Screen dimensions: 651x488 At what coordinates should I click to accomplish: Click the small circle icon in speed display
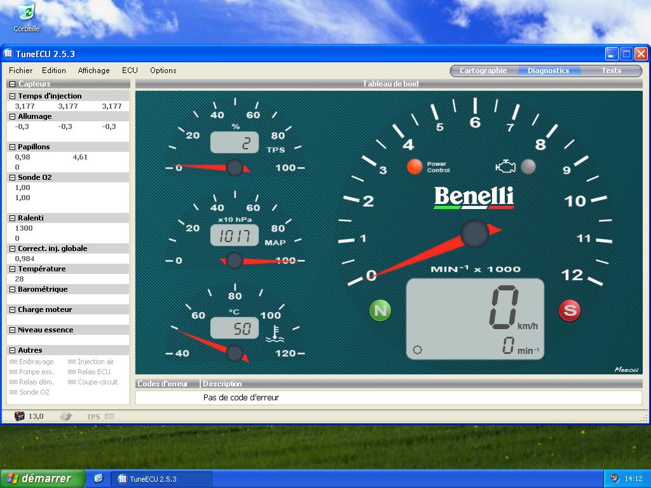point(417,349)
